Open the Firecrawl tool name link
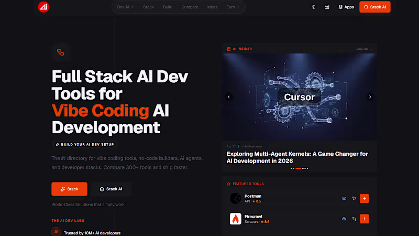419x236 pixels. 253,217
